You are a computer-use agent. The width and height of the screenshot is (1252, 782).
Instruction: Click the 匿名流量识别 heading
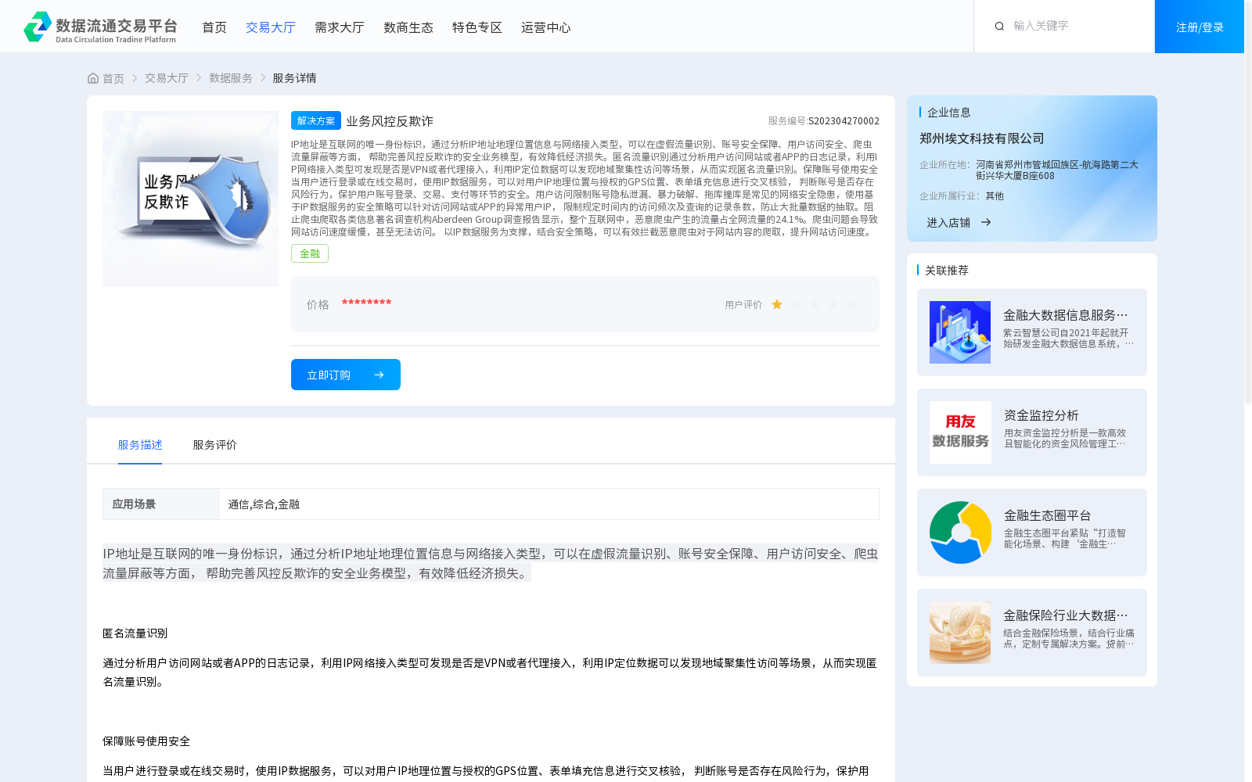click(135, 633)
